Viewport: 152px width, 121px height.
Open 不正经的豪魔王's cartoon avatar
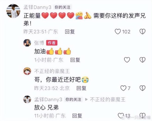tap(27, 71)
